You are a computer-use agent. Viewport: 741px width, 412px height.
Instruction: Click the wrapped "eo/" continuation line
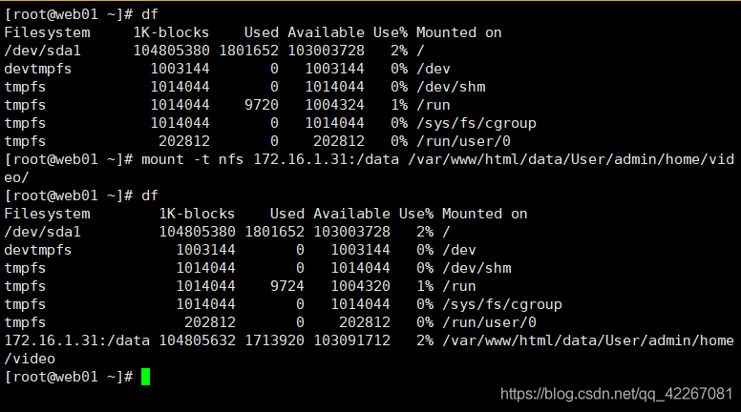pyautogui.click(x=16, y=178)
